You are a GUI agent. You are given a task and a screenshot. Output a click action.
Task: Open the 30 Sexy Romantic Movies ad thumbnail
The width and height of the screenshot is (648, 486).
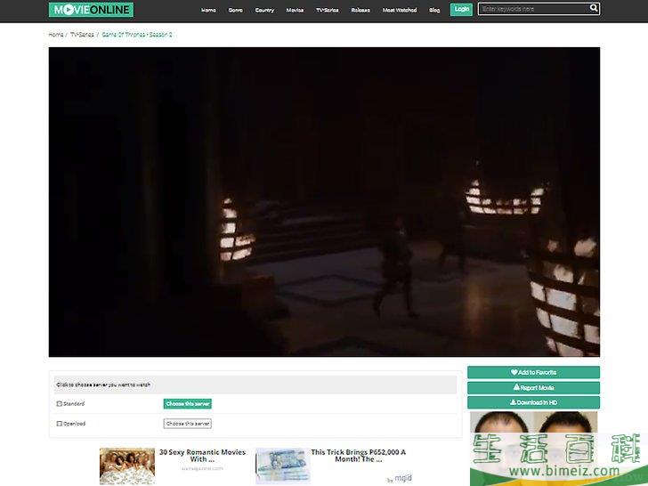(126, 466)
